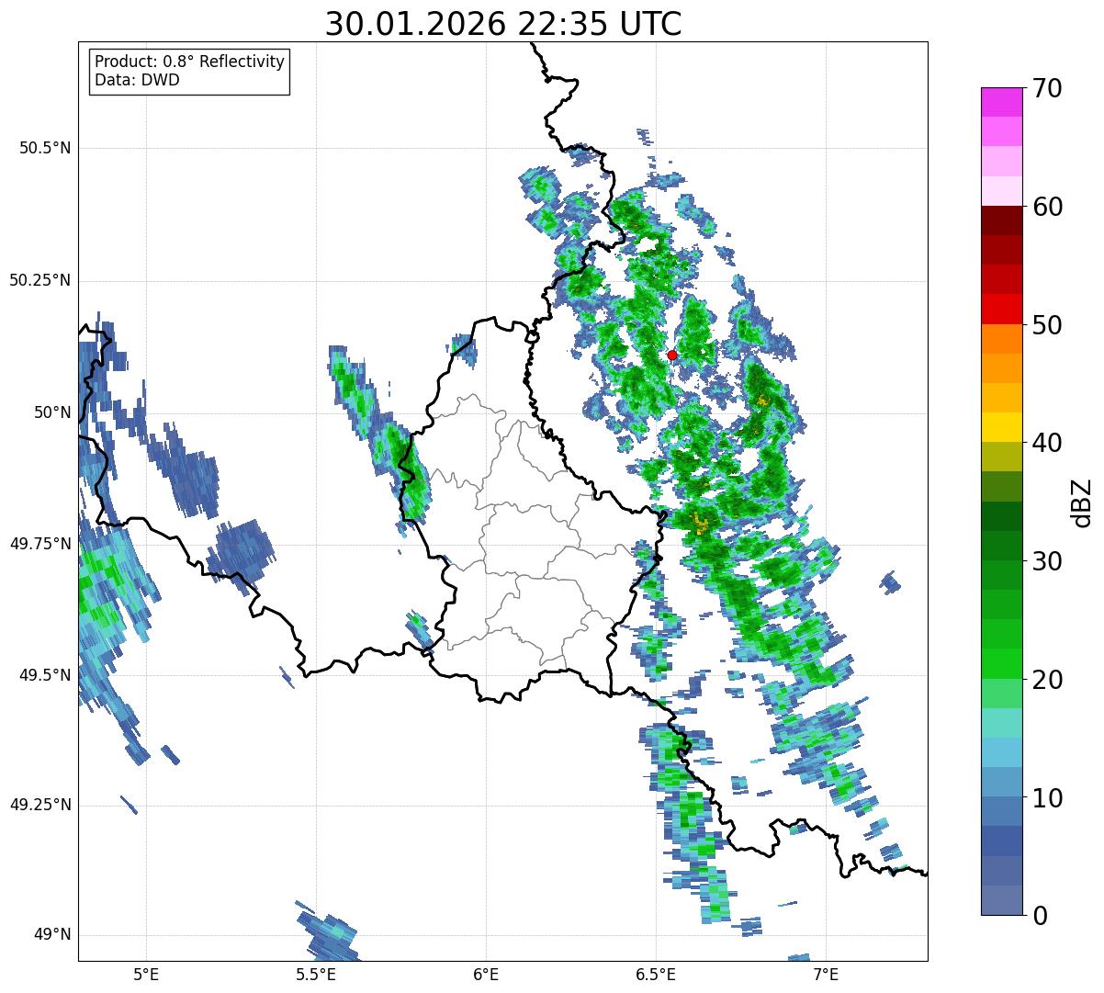Click the light turquoise swatch below 20
The image size is (1104, 993).
click(1001, 723)
